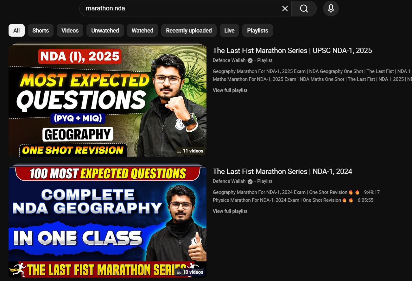Image resolution: width=412 pixels, height=281 pixels.
Task: Clear the search query with the X icon
Action: [285, 9]
